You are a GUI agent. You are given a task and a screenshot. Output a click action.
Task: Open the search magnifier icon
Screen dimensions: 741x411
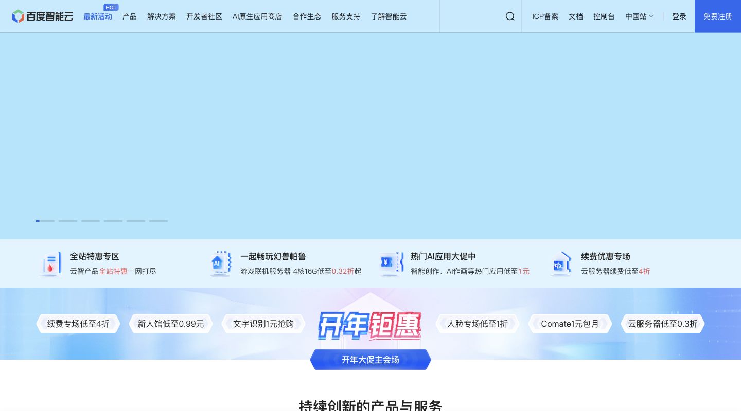tap(510, 16)
